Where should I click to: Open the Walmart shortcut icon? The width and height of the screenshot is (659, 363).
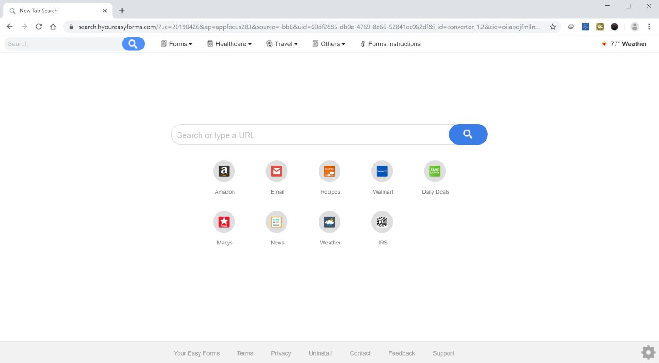click(x=382, y=171)
